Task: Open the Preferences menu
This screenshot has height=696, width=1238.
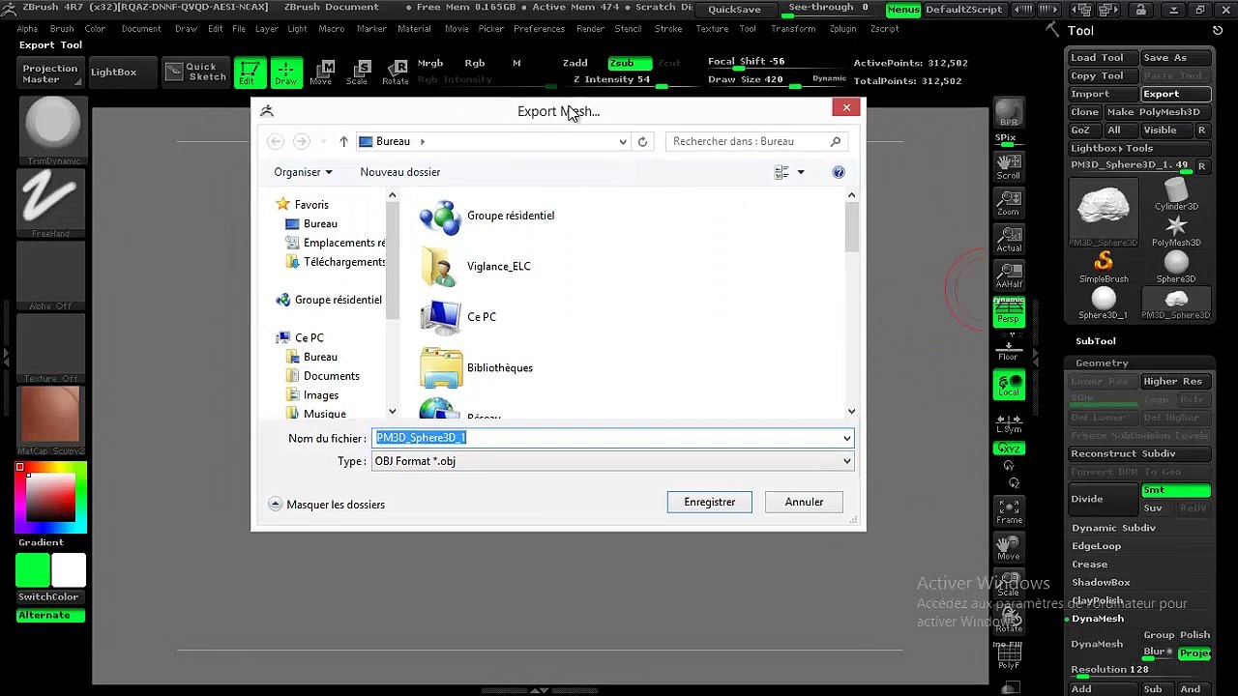Action: (539, 29)
